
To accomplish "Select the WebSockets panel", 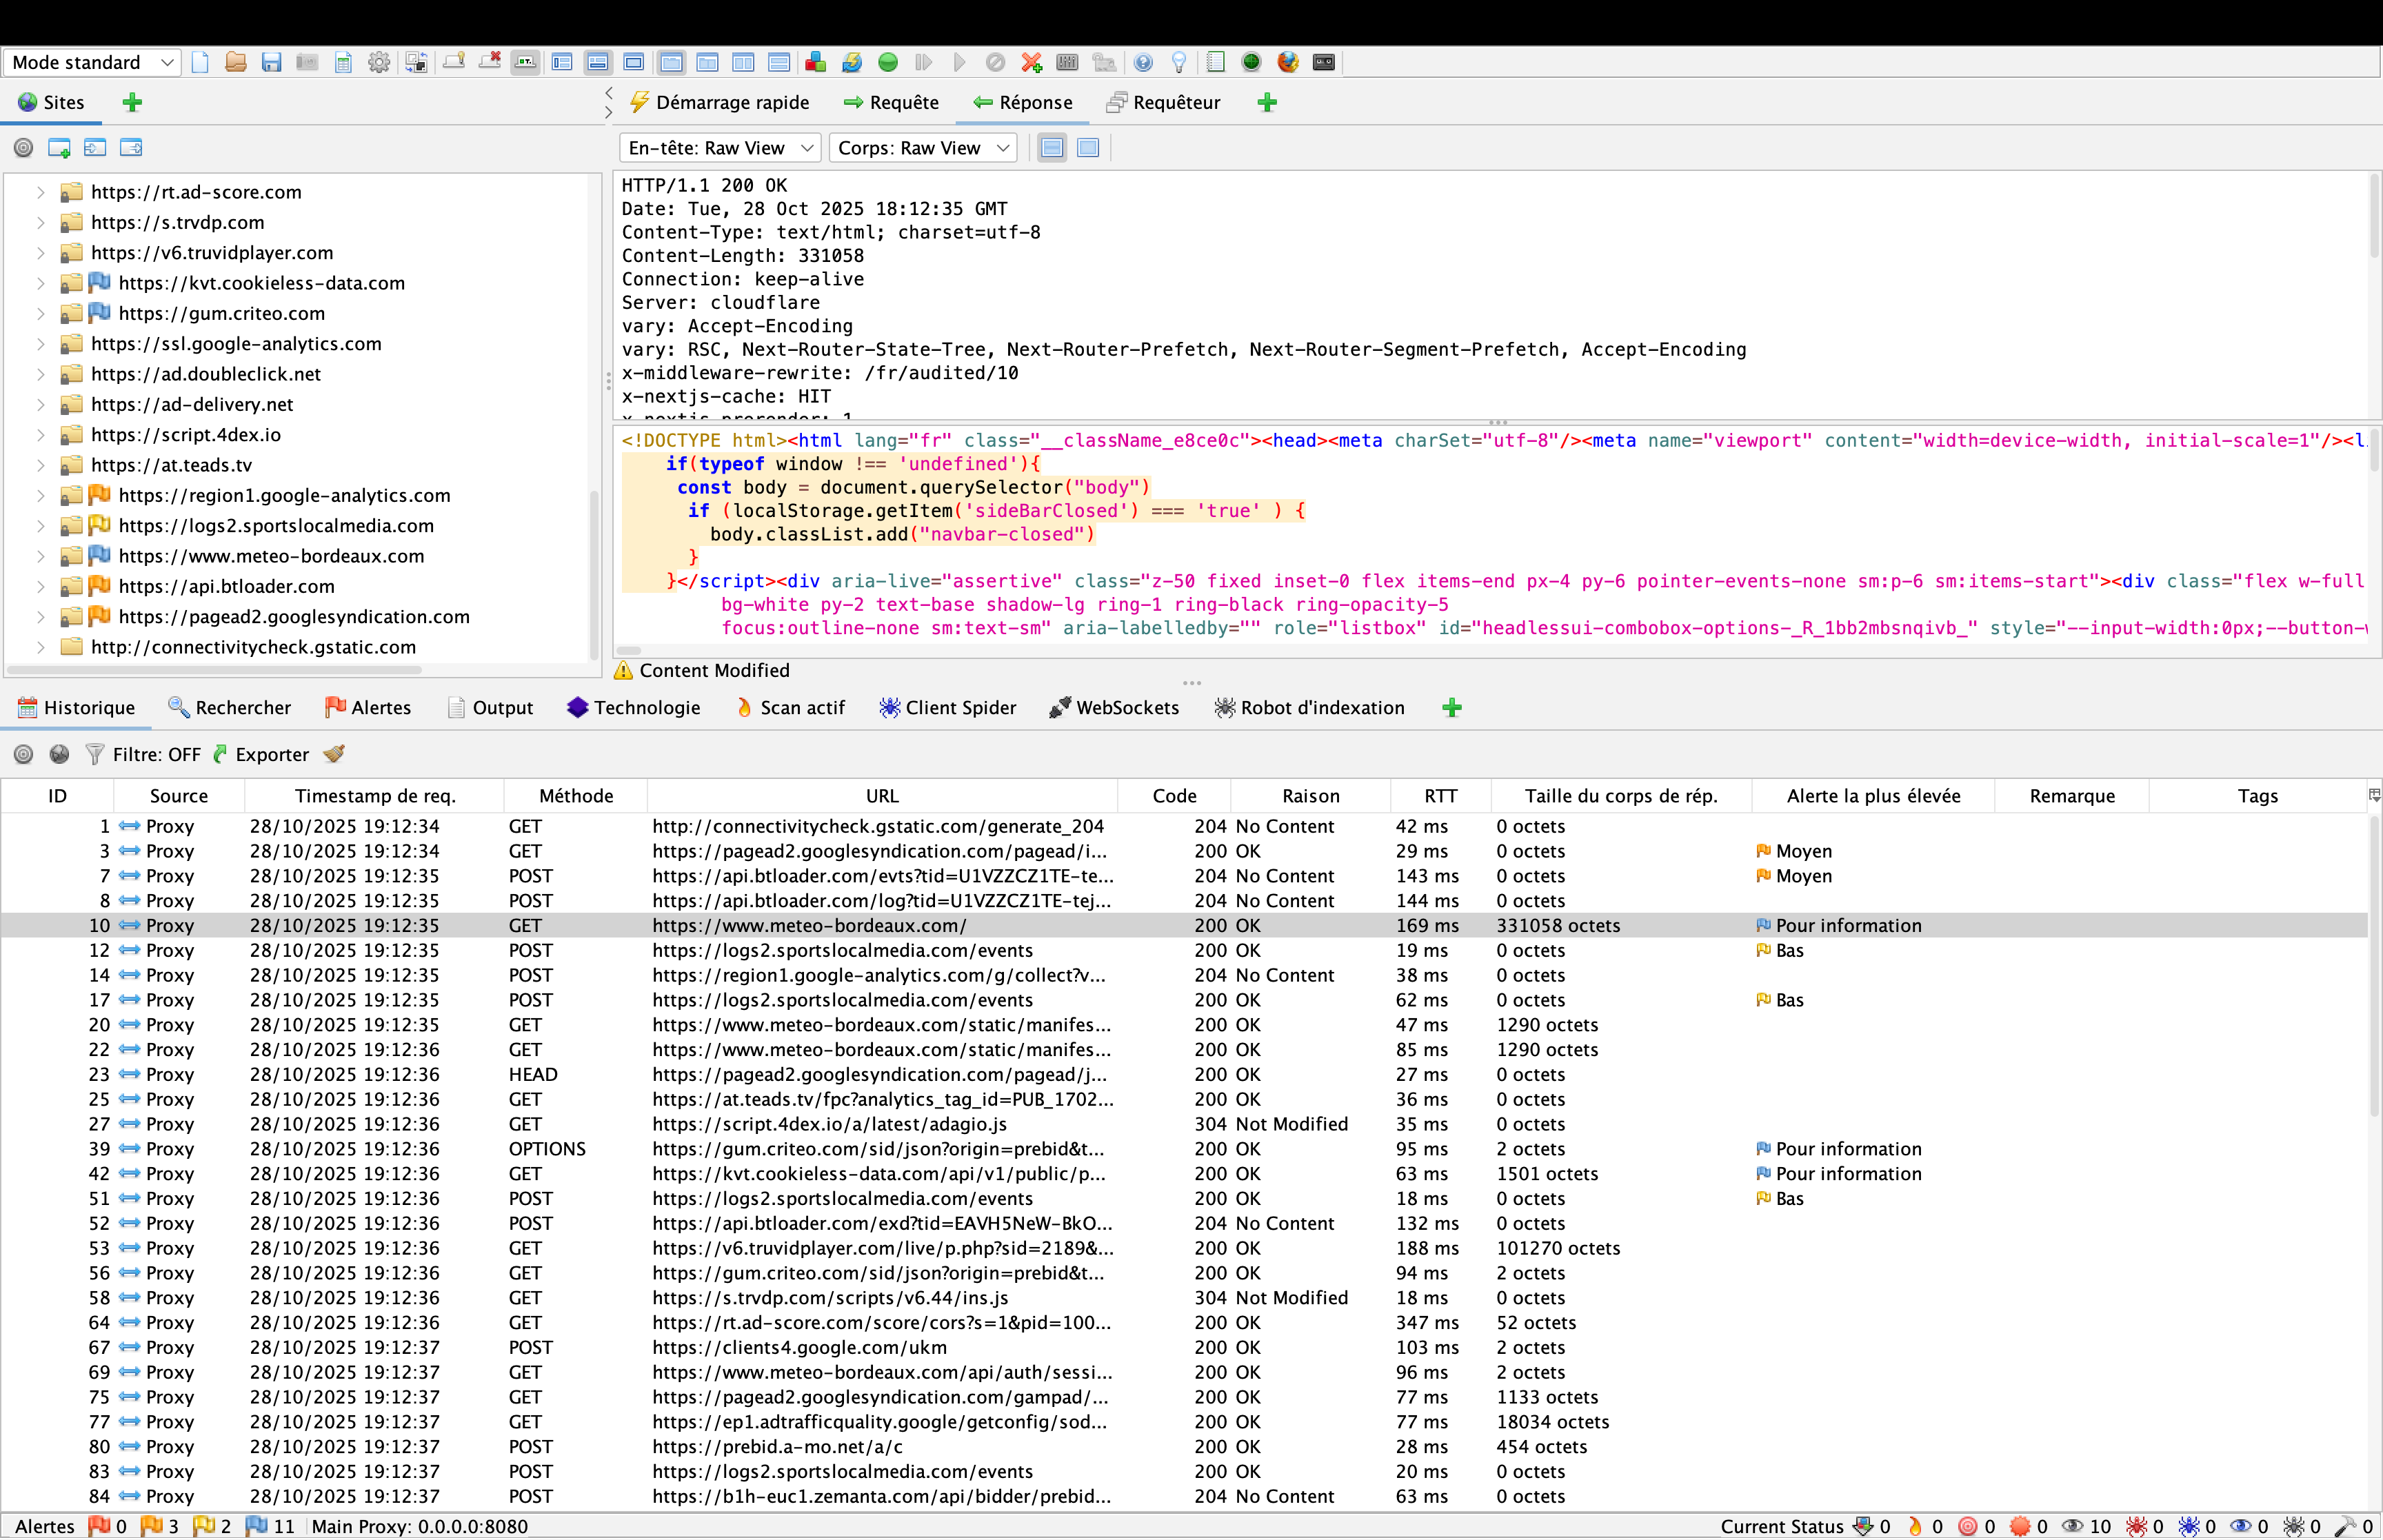I will click(x=1114, y=707).
